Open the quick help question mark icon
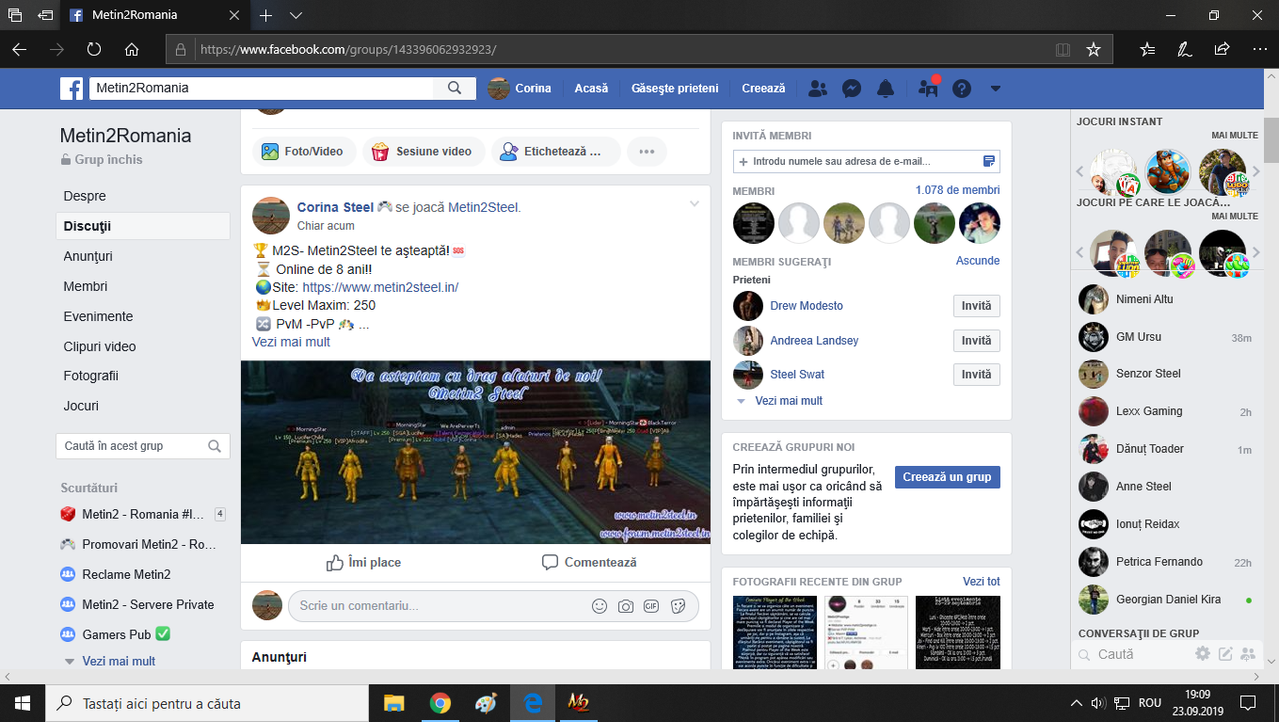 [x=961, y=88]
